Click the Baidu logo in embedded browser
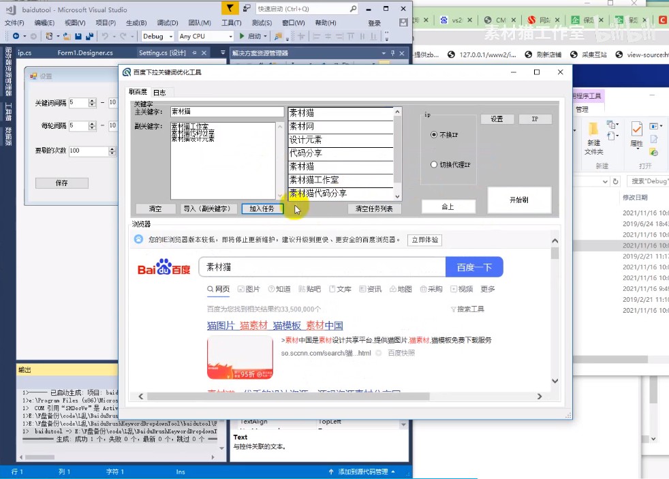This screenshot has height=479, width=669. click(x=164, y=267)
